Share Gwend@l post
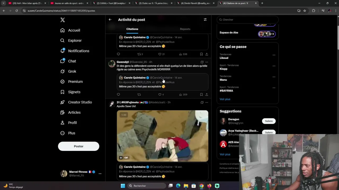The height and width of the screenshot is (190, 339). click(x=207, y=94)
